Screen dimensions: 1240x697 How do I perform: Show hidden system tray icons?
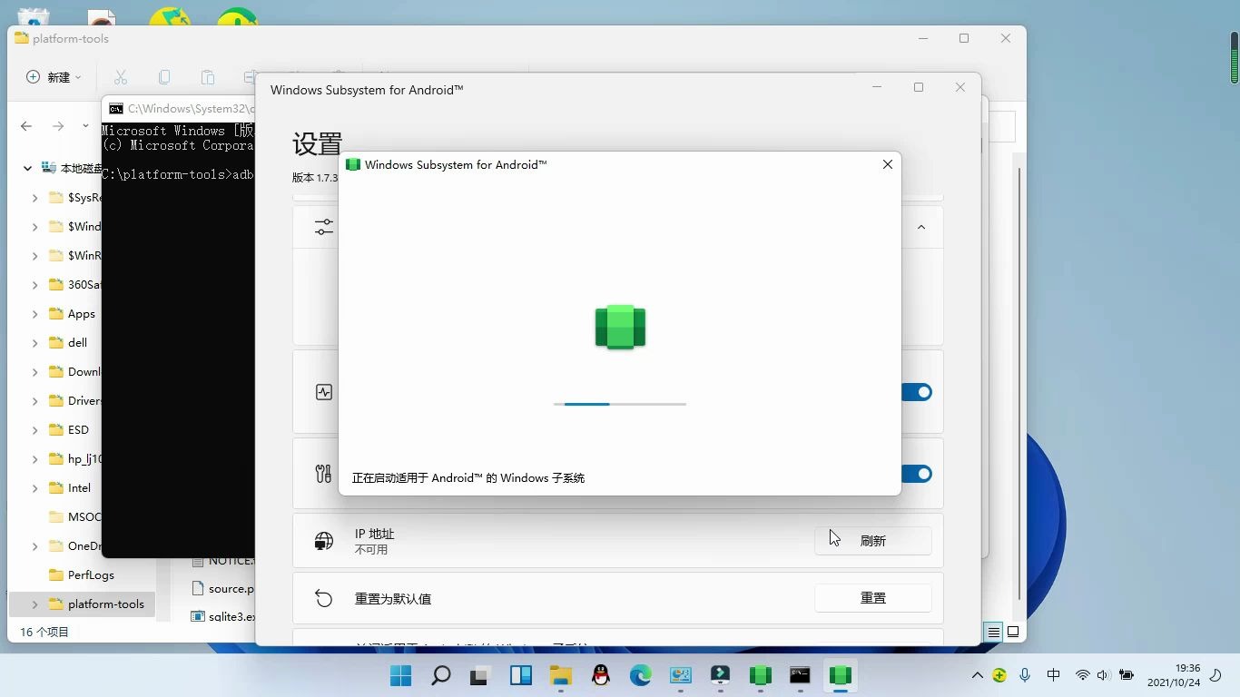[977, 675]
